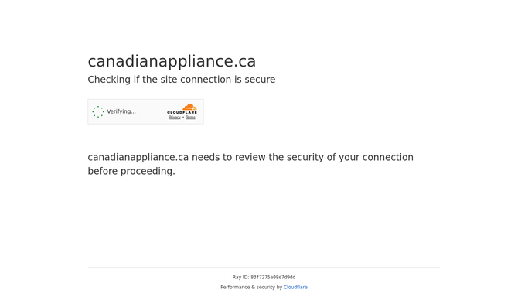This screenshot has height=297, width=528.
Task: Click the large canadianappliance.ca page heading
Action: (x=172, y=61)
